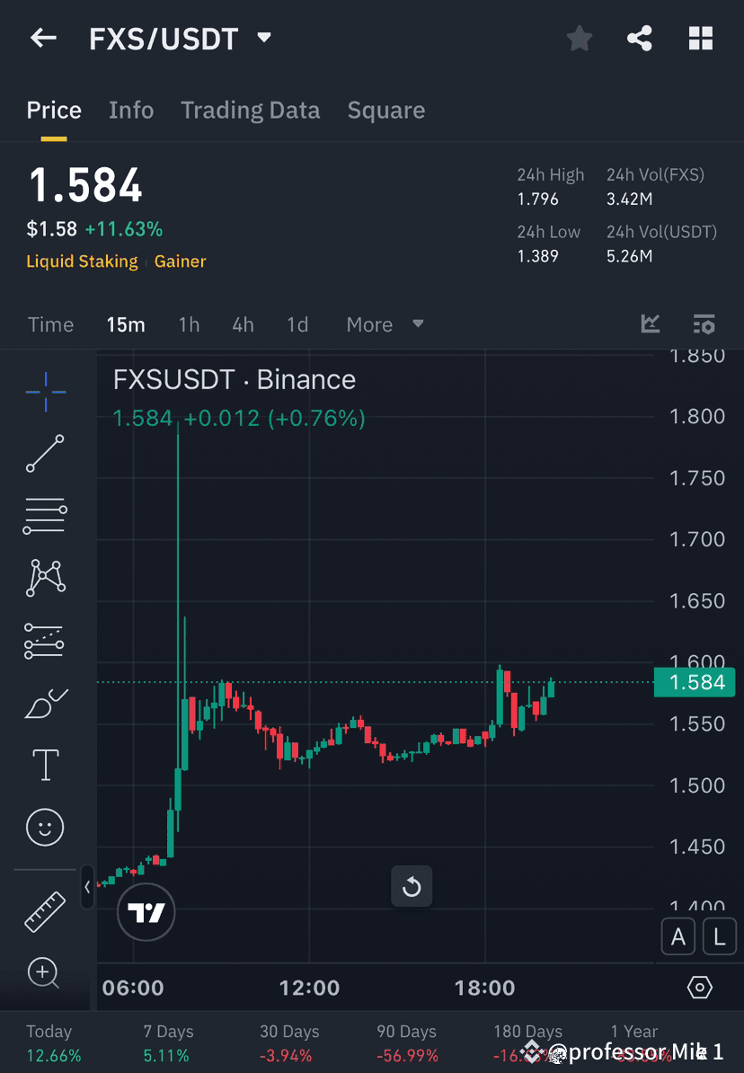Image resolution: width=744 pixels, height=1073 pixels.
Task: Select the brush drawing tool
Action: 45,703
